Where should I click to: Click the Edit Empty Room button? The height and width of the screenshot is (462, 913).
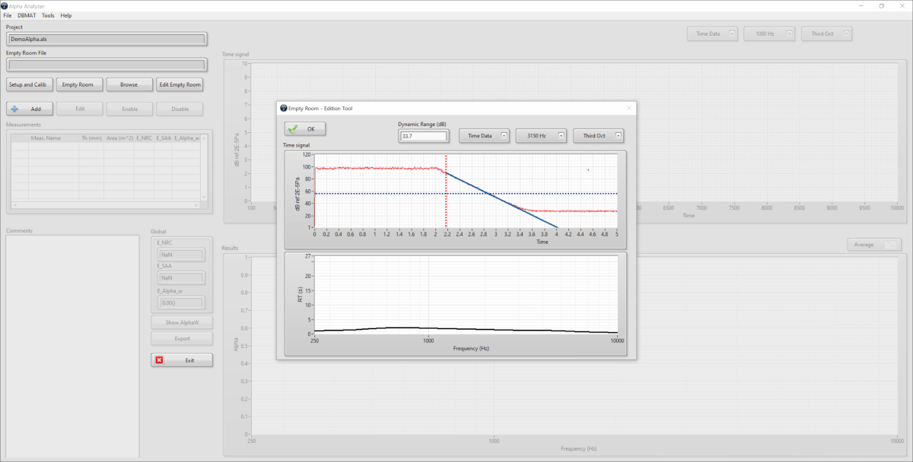(180, 84)
